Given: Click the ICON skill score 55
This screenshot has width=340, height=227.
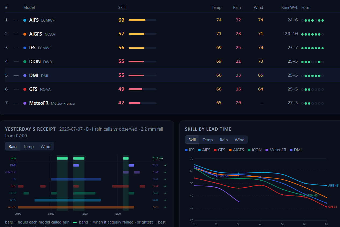Looking at the screenshot, I should tap(121, 61).
